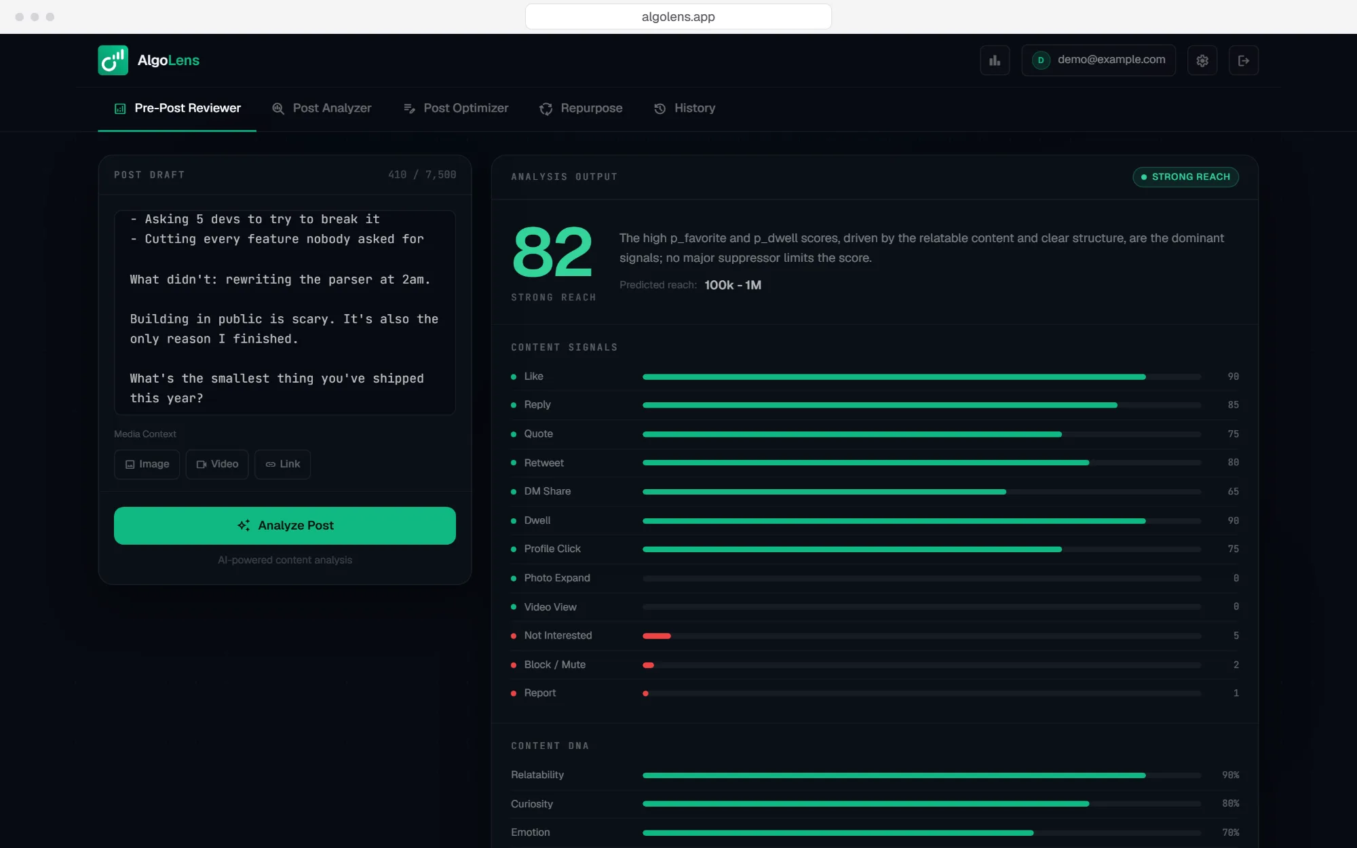Click the AlgoLens logo icon
The image size is (1357, 848).
pos(113,60)
